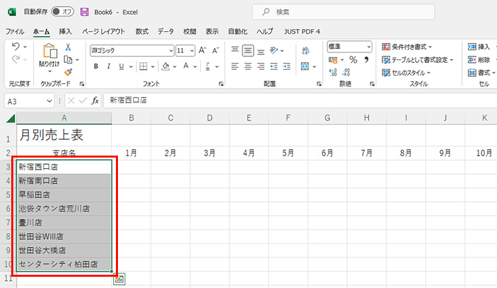Screen dimensions: 497x288
Task: Click the search box in title bar
Action: tap(343, 12)
